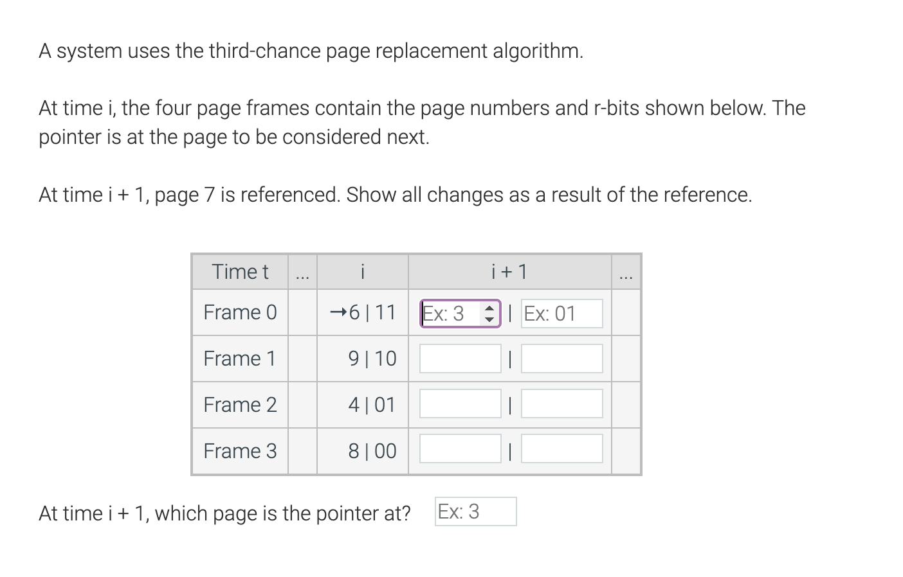Click the 'i + 1' column header
Screen dimensions: 903x577
coord(509,272)
